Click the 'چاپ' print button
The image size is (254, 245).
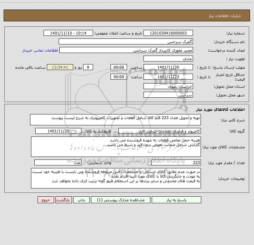81,200
